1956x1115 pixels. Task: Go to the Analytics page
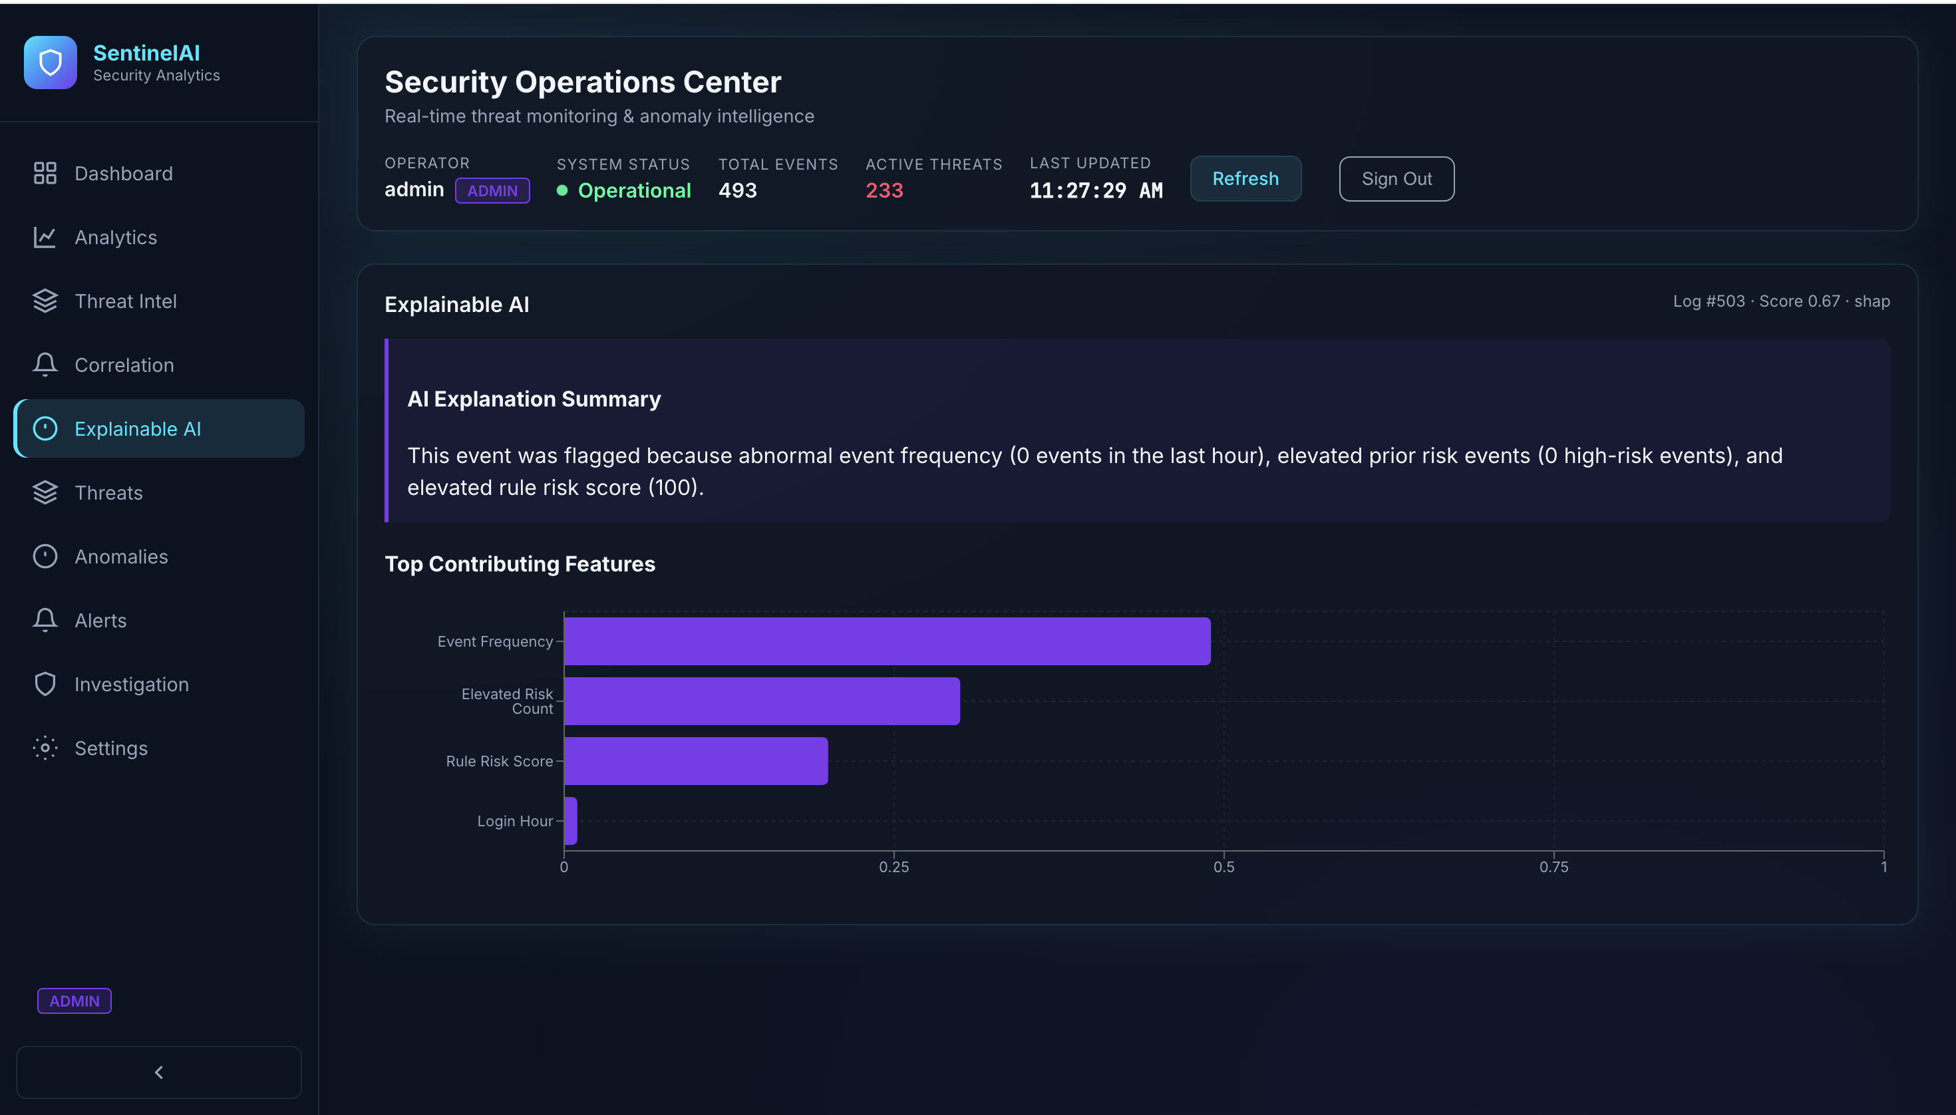159,238
